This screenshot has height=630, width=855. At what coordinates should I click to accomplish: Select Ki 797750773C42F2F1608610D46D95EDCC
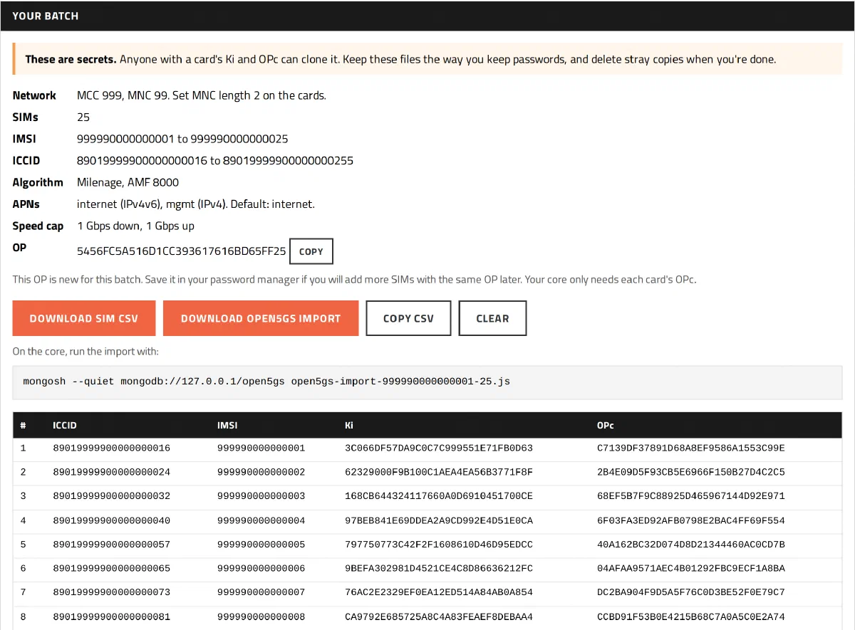[439, 545]
